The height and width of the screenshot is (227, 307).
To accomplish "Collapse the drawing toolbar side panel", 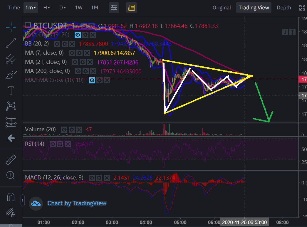I will tap(23, 200).
